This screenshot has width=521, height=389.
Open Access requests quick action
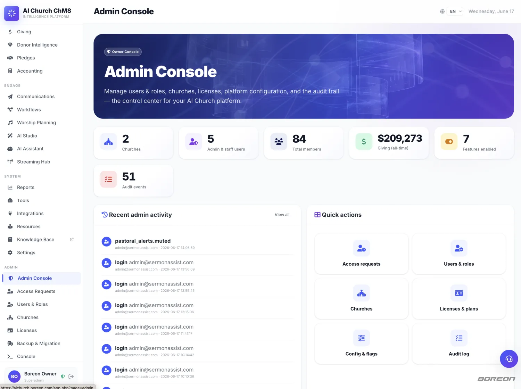coord(362,254)
